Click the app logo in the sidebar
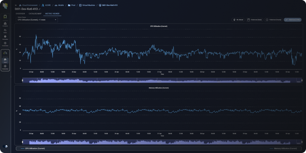 click(x=5, y=6)
